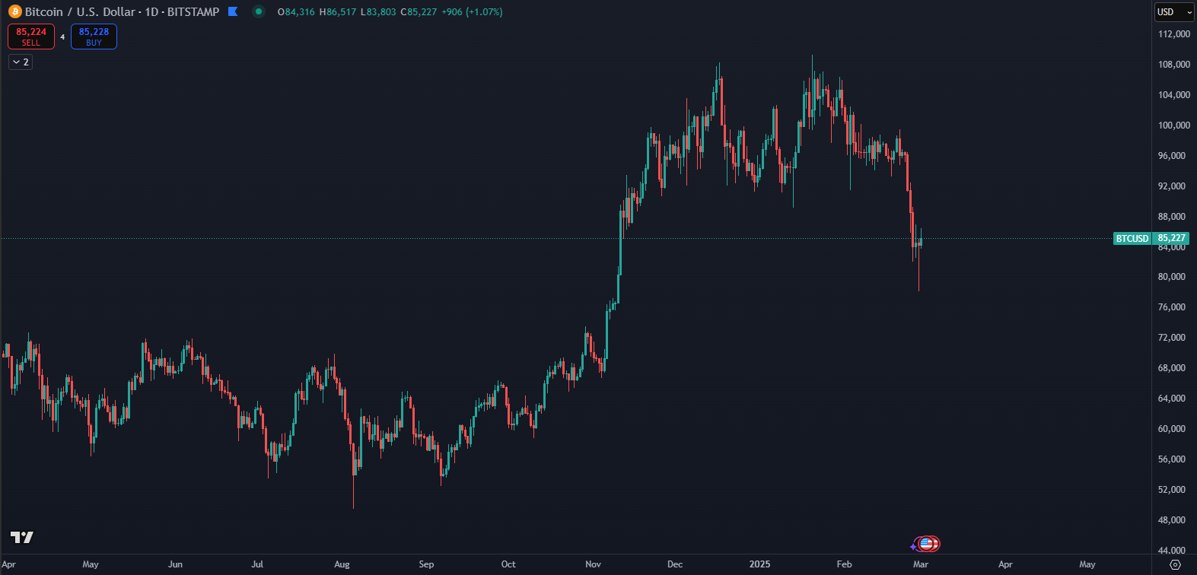Click the 48,000 price axis label
Viewport: 1197px width, 575px height.
(1173, 520)
